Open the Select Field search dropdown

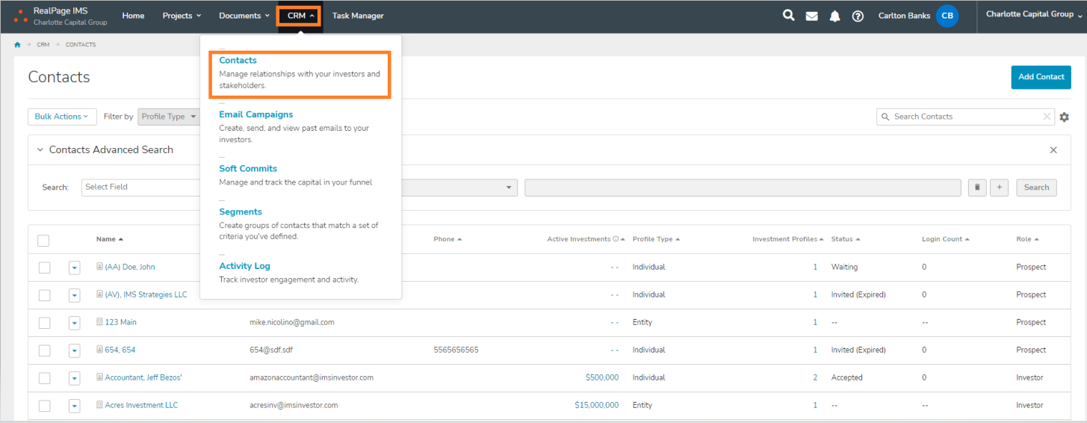pos(140,187)
